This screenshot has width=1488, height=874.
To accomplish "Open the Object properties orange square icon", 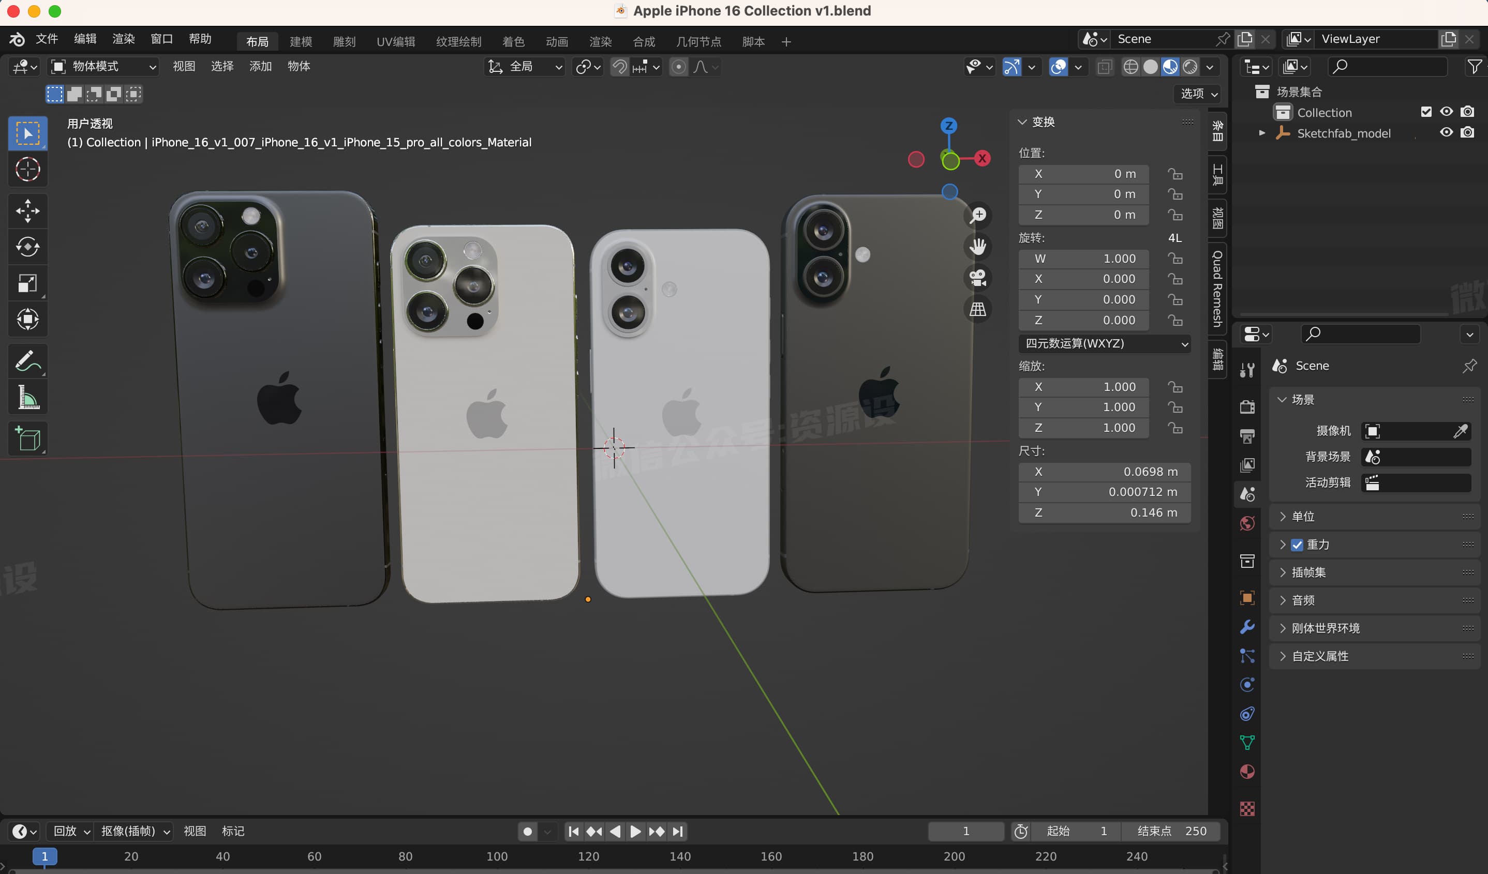I will tap(1247, 598).
